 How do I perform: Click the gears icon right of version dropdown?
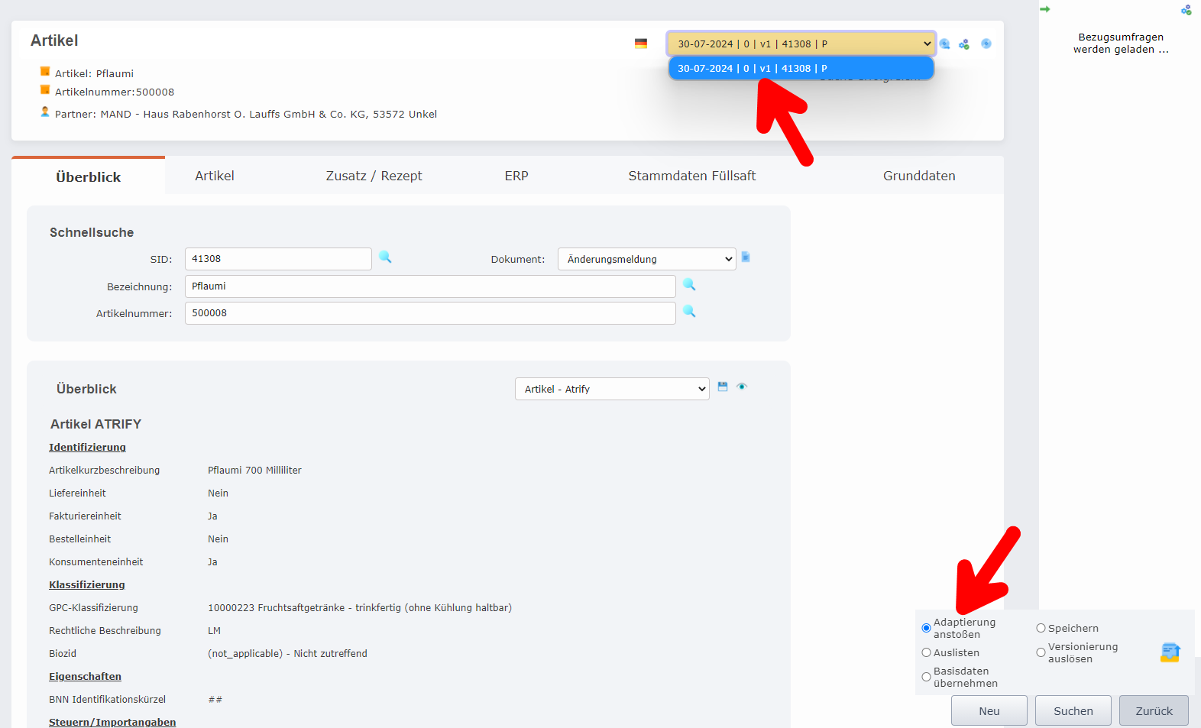(x=964, y=44)
